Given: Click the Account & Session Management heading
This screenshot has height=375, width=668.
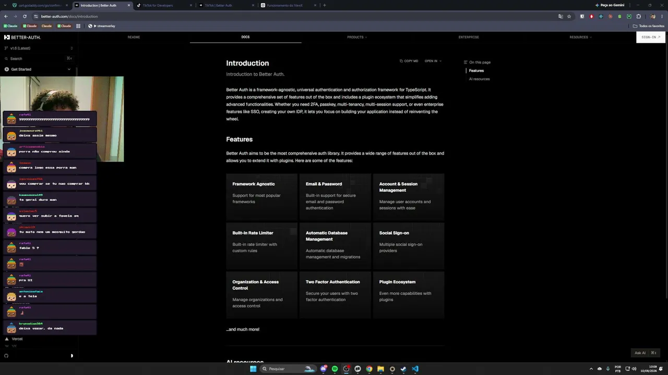Looking at the screenshot, I should point(398,187).
